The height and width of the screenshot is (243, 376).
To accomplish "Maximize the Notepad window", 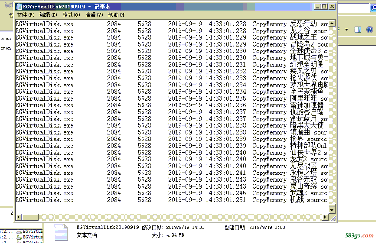I will pos(324,7).
